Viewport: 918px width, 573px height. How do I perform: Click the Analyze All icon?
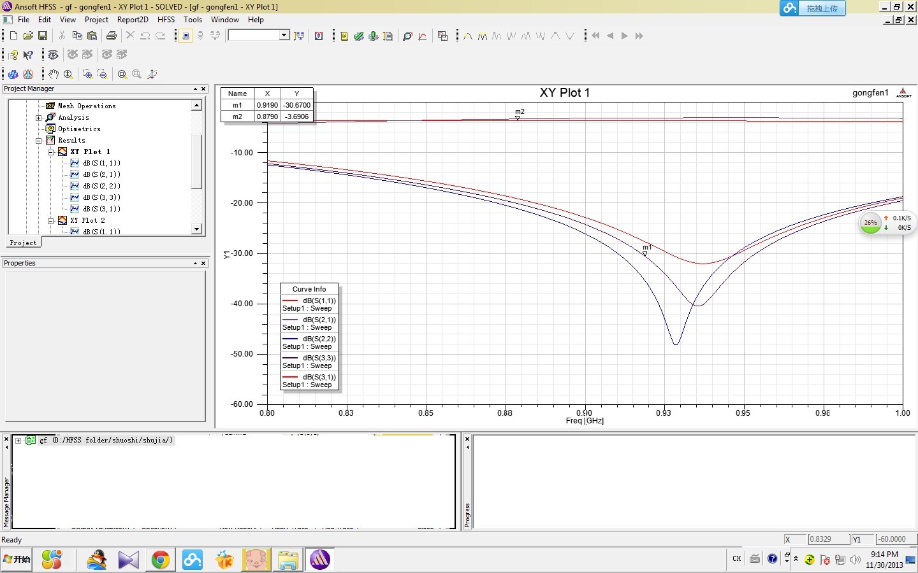click(x=374, y=36)
